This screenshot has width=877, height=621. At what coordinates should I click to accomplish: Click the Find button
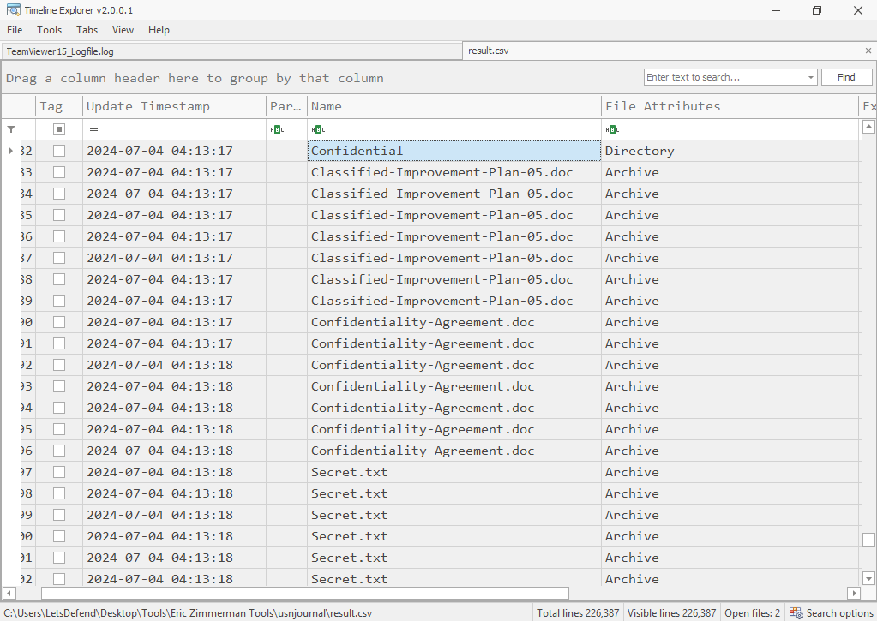click(846, 77)
